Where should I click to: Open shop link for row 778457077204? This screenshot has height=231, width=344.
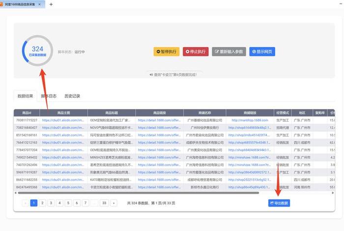pos(250,150)
